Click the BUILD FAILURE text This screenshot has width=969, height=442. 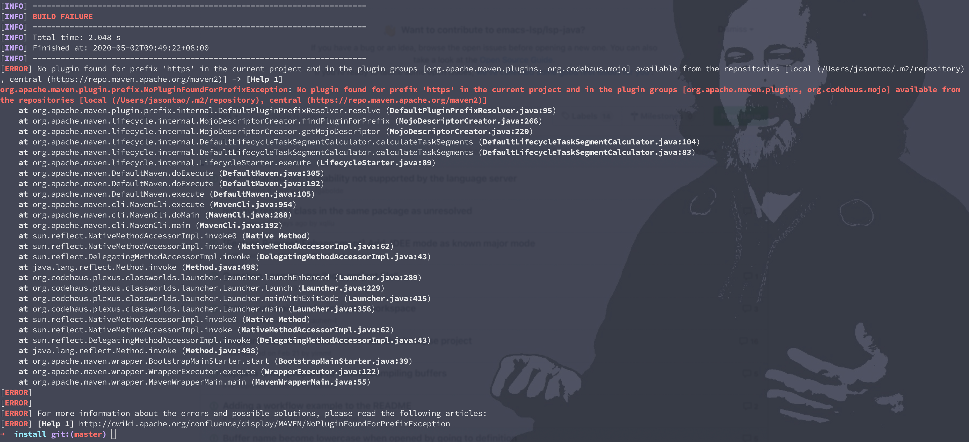62,17
